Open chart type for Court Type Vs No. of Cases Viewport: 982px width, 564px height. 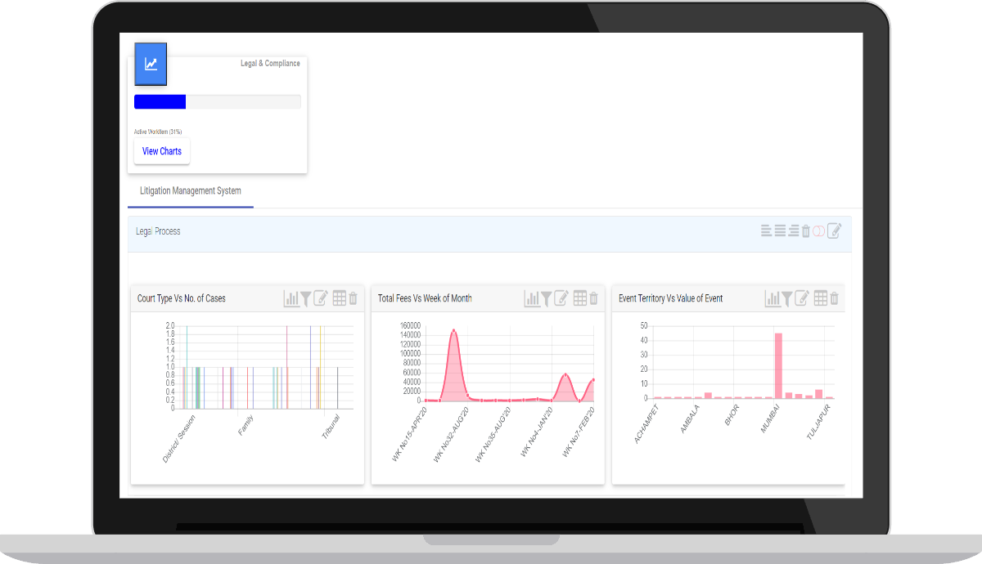[x=291, y=298]
